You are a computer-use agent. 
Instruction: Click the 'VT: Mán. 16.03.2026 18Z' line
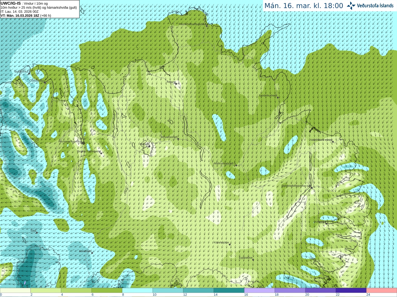point(20,16)
